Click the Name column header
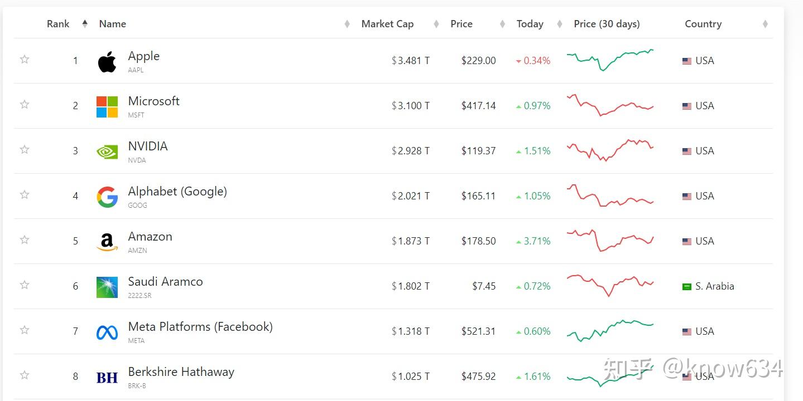The width and height of the screenshot is (803, 401). 113,24
